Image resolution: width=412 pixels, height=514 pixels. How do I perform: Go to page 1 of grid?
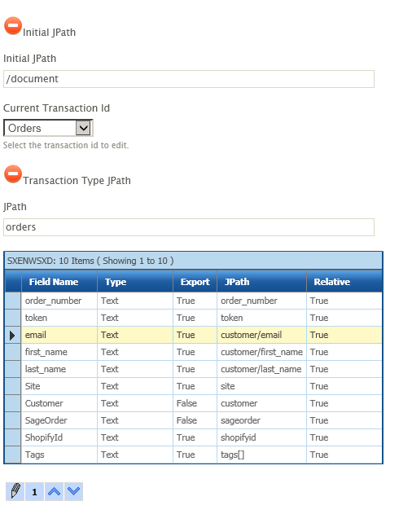point(34,491)
